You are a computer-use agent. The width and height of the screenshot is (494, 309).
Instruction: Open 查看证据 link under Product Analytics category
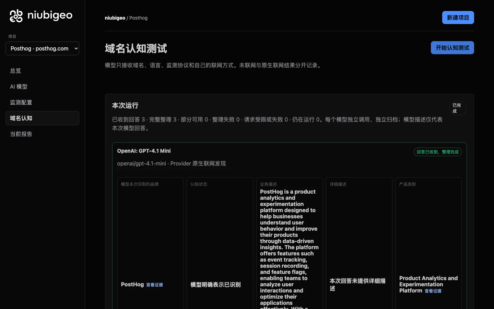433,291
